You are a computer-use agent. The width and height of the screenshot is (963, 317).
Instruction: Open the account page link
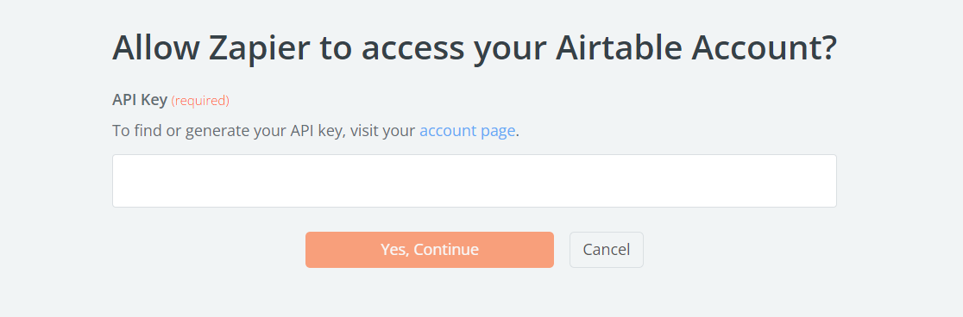(x=467, y=131)
